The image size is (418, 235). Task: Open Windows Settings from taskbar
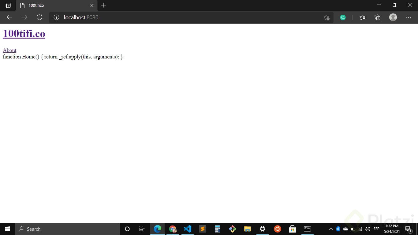[x=262, y=229]
